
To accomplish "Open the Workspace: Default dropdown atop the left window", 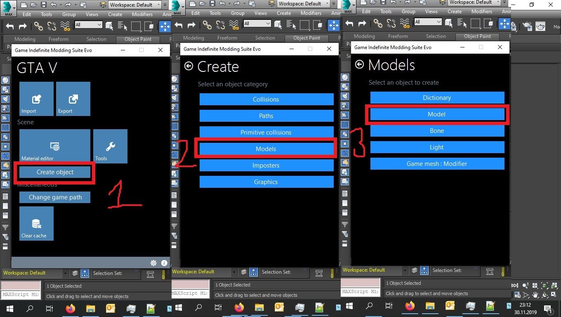I will click(135, 5).
